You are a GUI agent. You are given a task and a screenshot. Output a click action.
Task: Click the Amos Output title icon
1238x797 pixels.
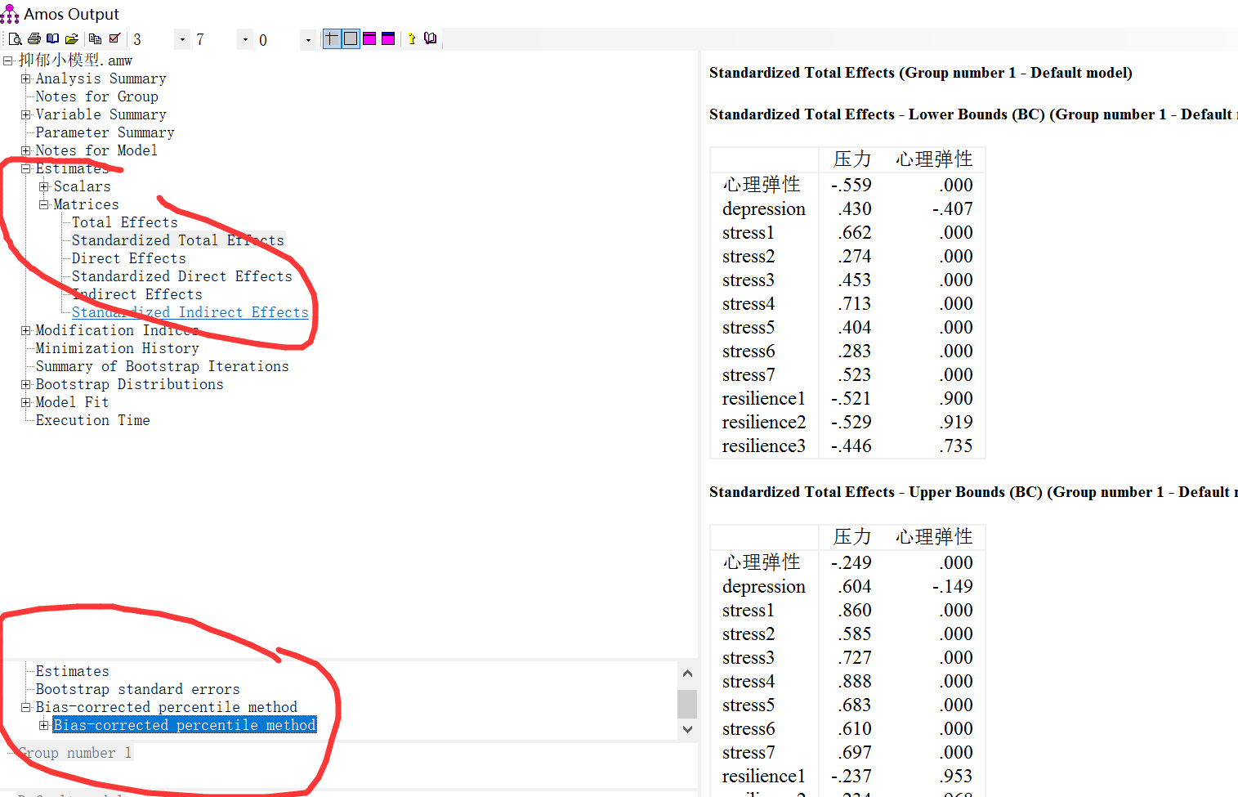[x=10, y=14]
